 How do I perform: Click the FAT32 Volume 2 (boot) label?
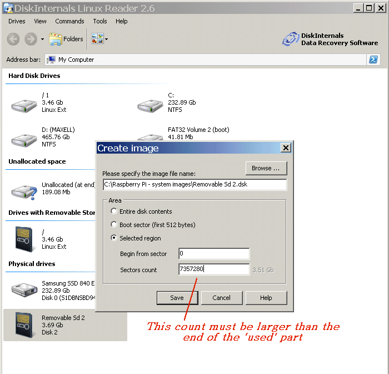tap(198, 130)
